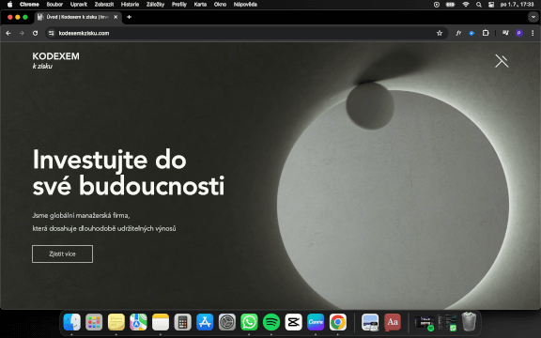Open System Settings from the Dock

click(x=227, y=322)
